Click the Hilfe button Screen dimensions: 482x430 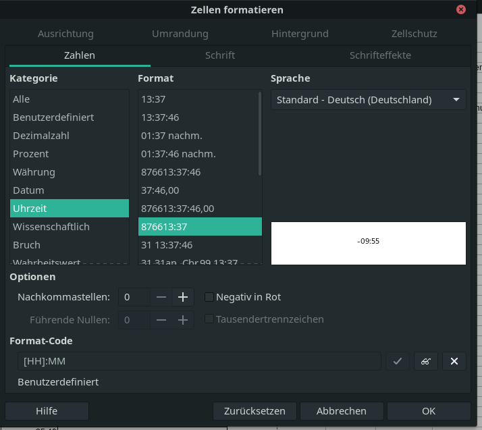click(47, 411)
